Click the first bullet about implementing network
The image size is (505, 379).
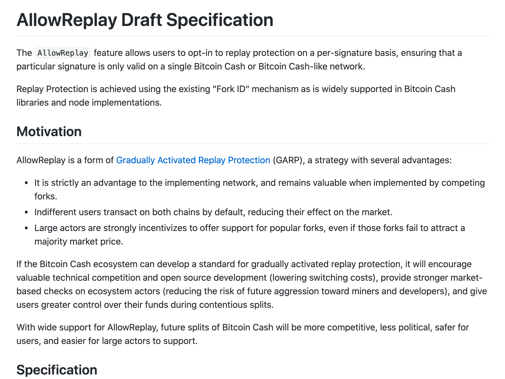coord(260,189)
